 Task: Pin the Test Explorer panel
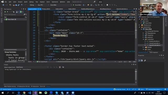pos(24,9)
